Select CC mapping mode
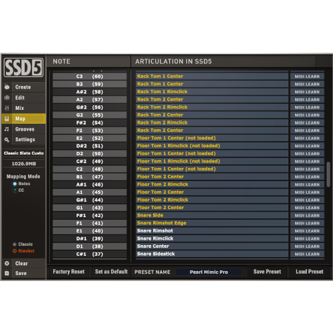Screen dimensions: 333x333 [19, 190]
